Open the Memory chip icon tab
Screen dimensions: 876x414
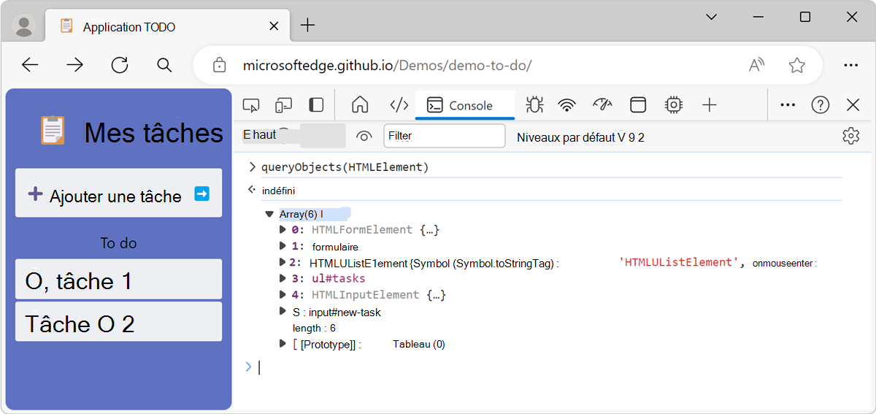(673, 105)
